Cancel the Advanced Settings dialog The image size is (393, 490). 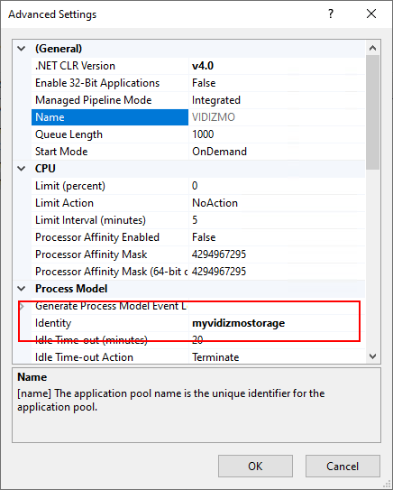[x=343, y=467]
